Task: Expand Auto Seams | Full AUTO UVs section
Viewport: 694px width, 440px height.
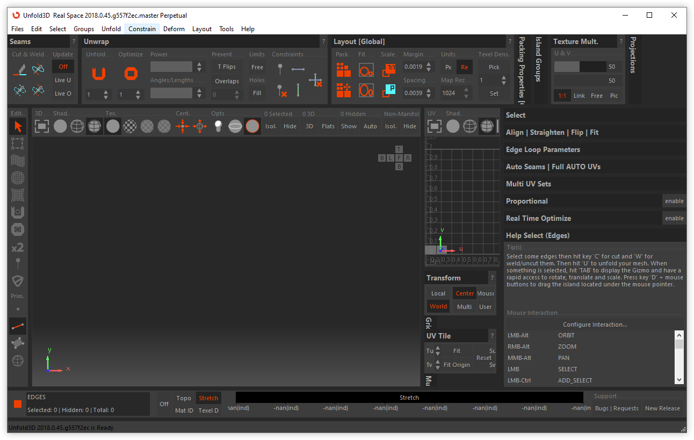Action: 595,167
